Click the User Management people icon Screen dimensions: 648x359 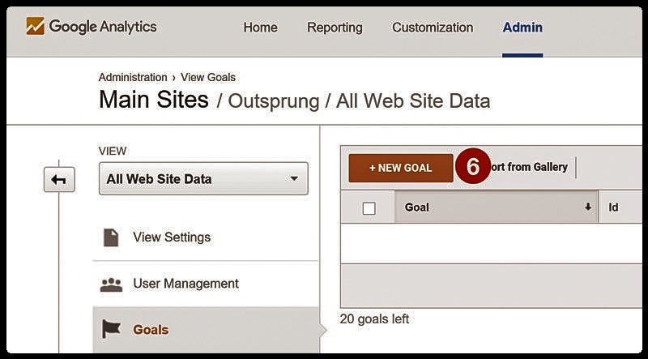pyautogui.click(x=111, y=284)
